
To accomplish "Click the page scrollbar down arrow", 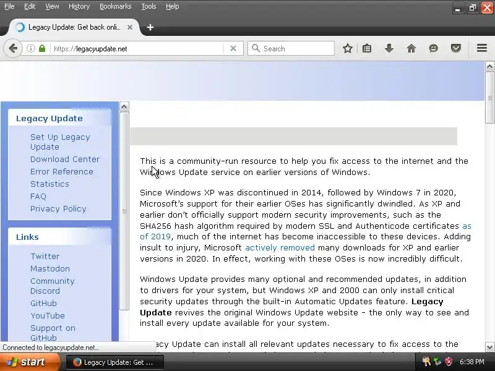I will [489, 348].
